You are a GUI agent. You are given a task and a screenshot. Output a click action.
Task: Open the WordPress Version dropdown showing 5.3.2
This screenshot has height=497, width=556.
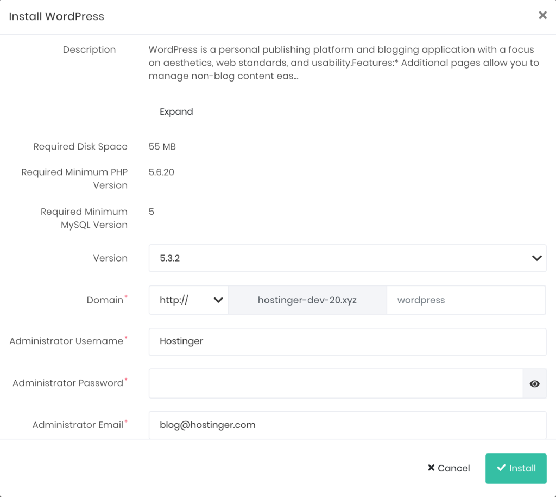pos(347,258)
